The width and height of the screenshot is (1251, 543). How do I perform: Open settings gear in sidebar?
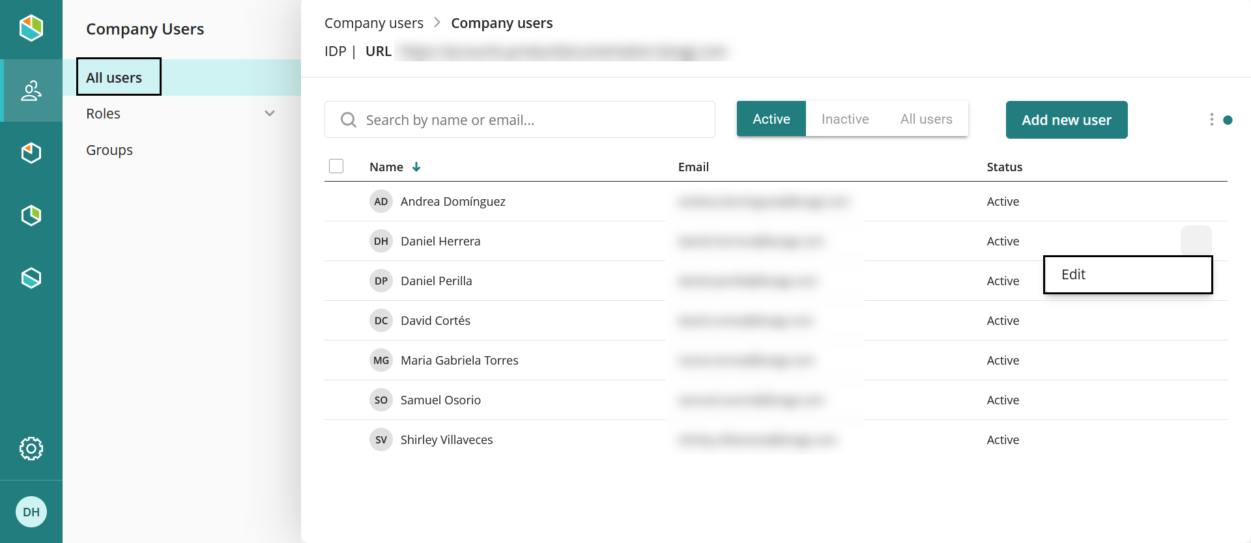coord(31,449)
